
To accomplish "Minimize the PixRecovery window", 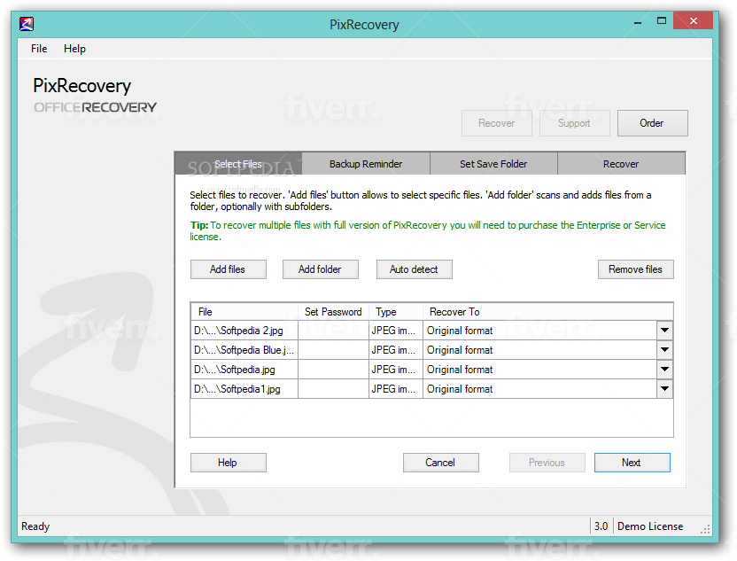I will pos(638,21).
